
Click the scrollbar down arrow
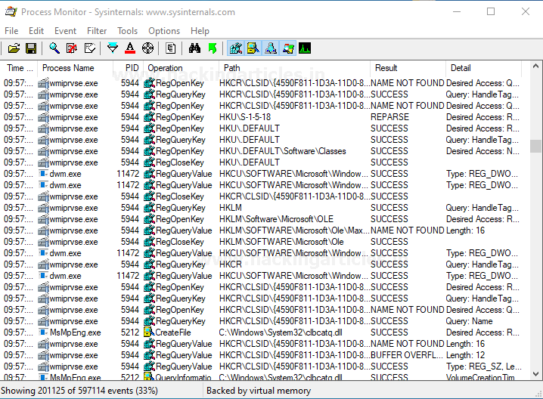pos(535,374)
